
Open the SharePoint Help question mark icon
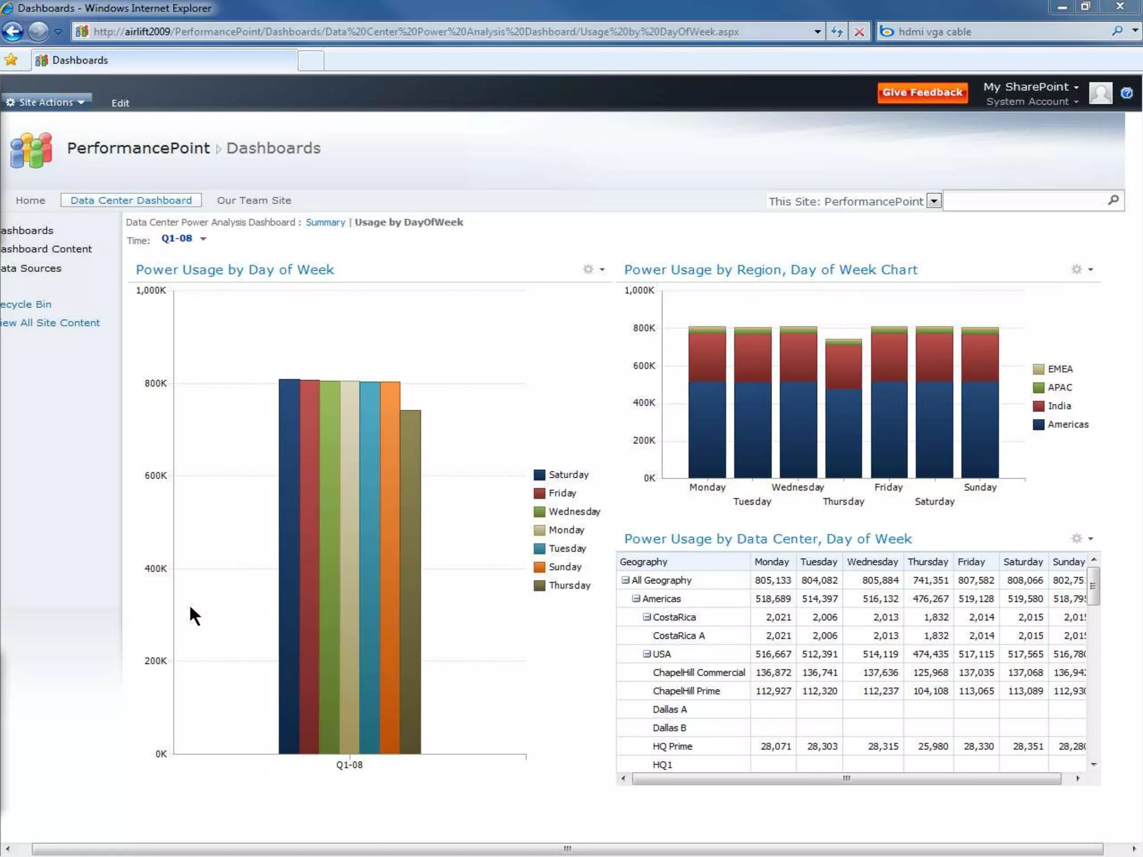1126,93
